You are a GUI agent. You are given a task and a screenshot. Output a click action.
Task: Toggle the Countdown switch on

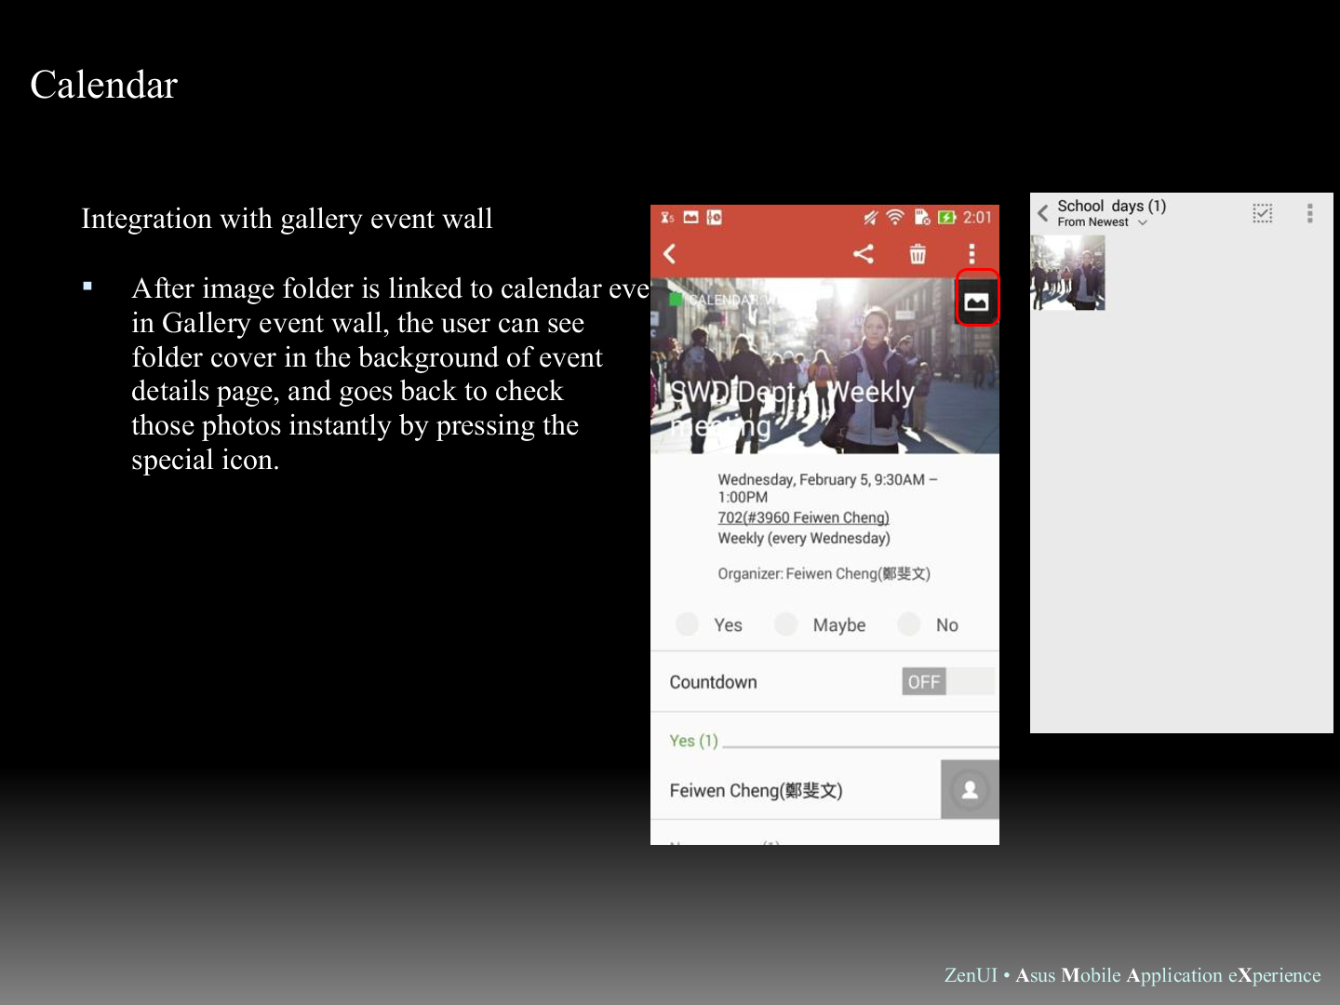coord(946,682)
